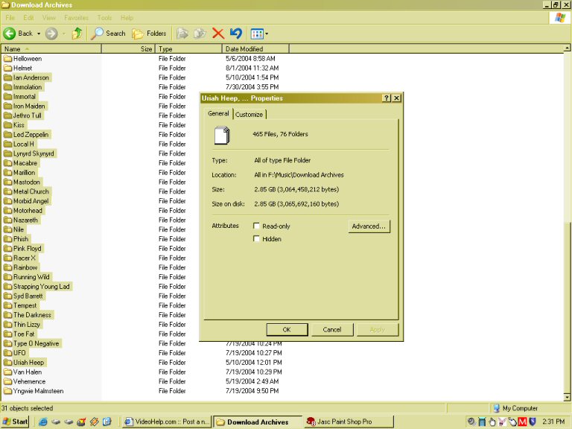
Task: Open Advanced attributes dialog
Action: (x=369, y=226)
